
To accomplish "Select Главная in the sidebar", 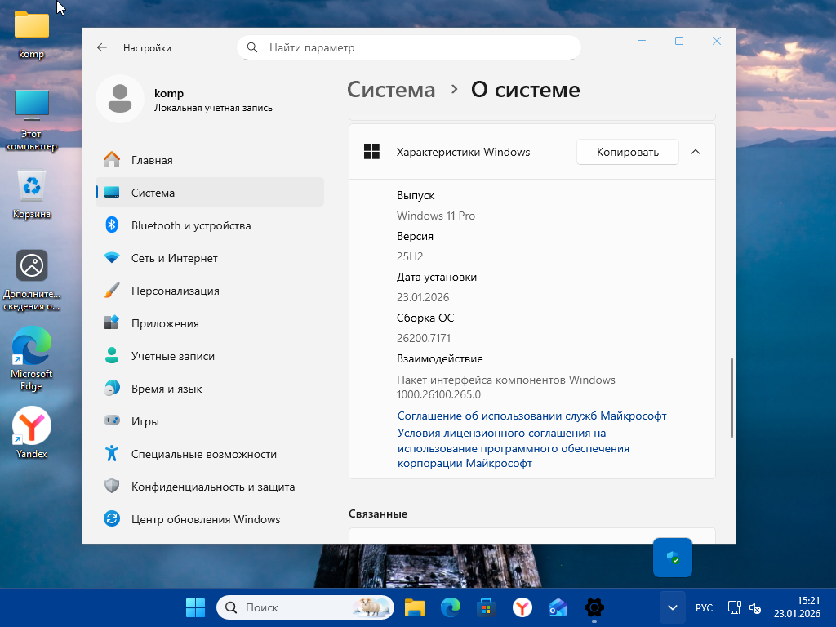I will pos(152,160).
